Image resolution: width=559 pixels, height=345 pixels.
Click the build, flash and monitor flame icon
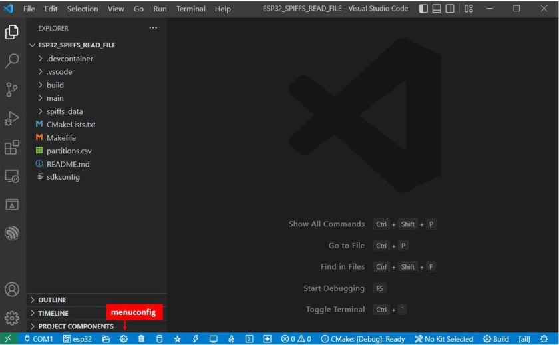click(x=231, y=339)
